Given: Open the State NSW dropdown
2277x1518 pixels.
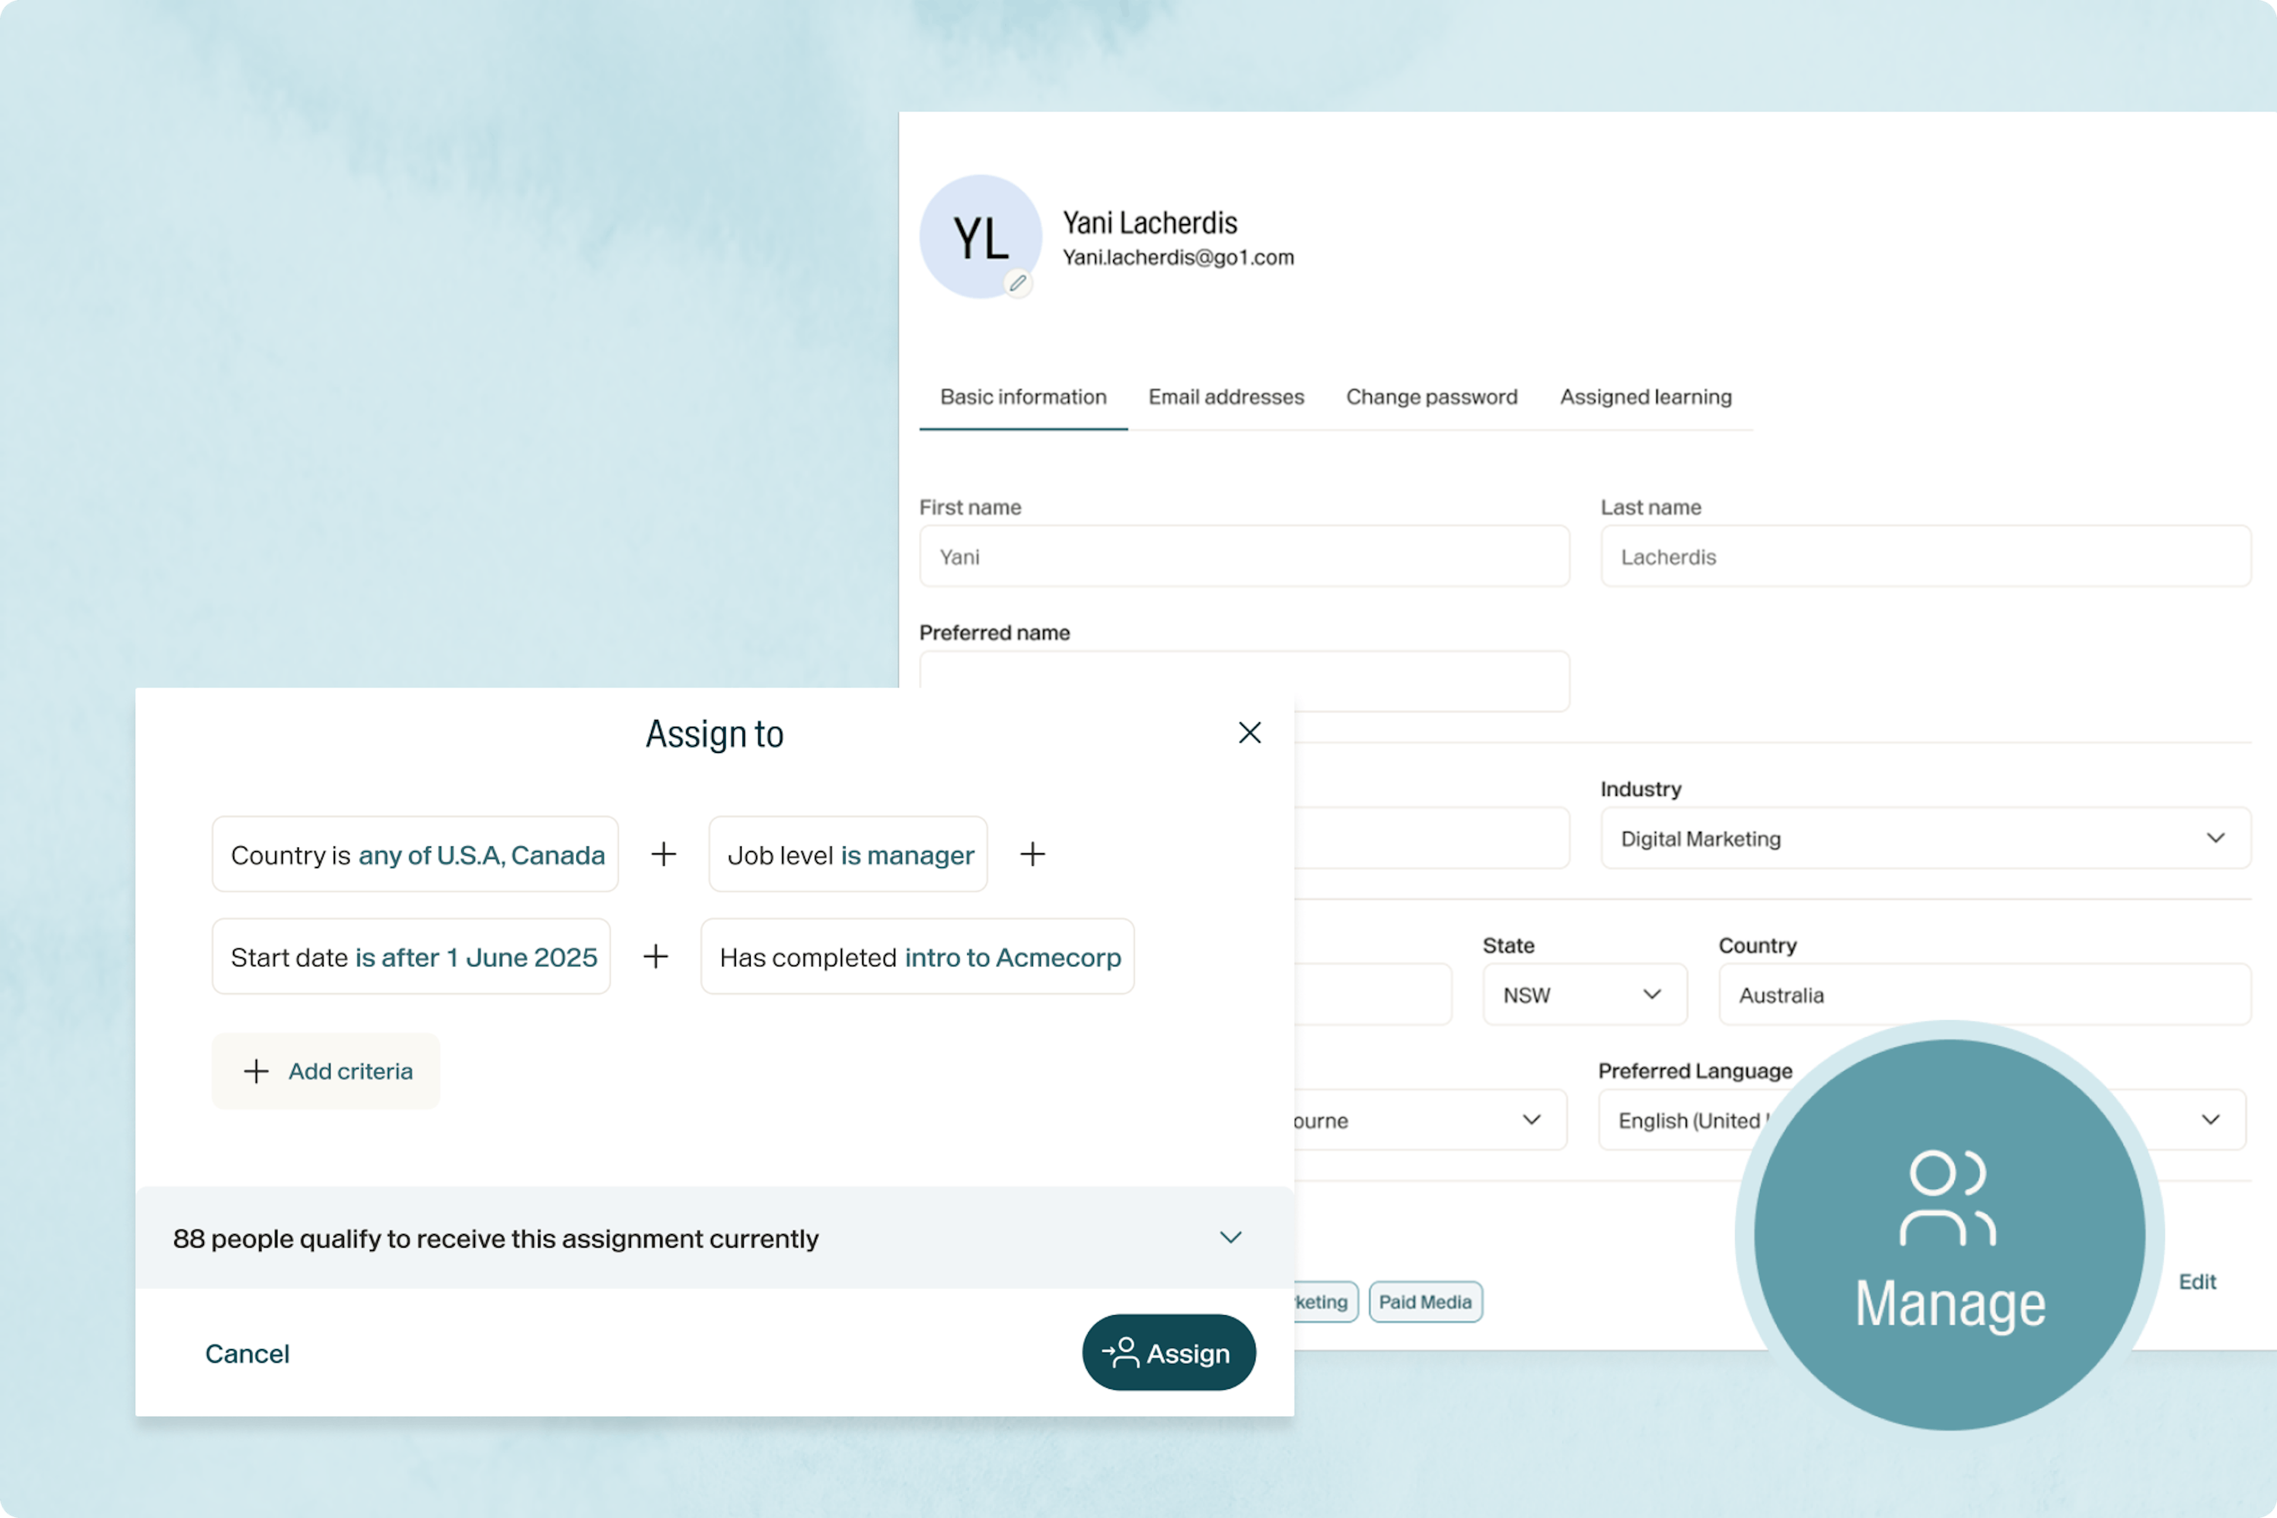Looking at the screenshot, I should [x=1584, y=994].
